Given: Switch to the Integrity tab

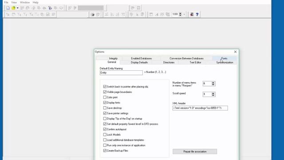Looking at the screenshot, I should [113, 58].
